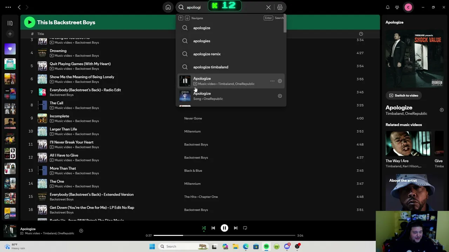The width and height of the screenshot is (449, 252).
Task: Open Shock Value album cover art
Action: [x=415, y=58]
